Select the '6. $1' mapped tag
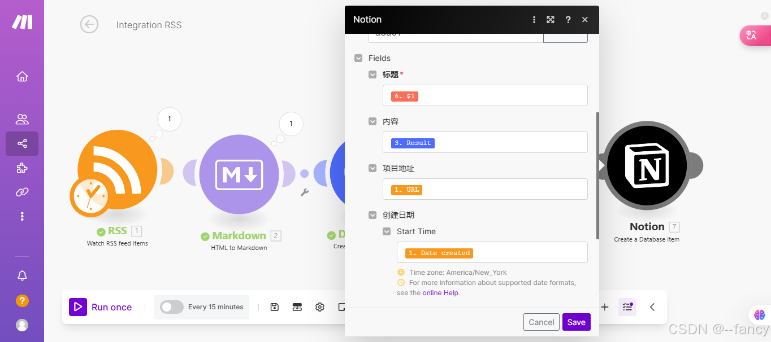Image resolution: width=771 pixels, height=342 pixels. pos(405,97)
